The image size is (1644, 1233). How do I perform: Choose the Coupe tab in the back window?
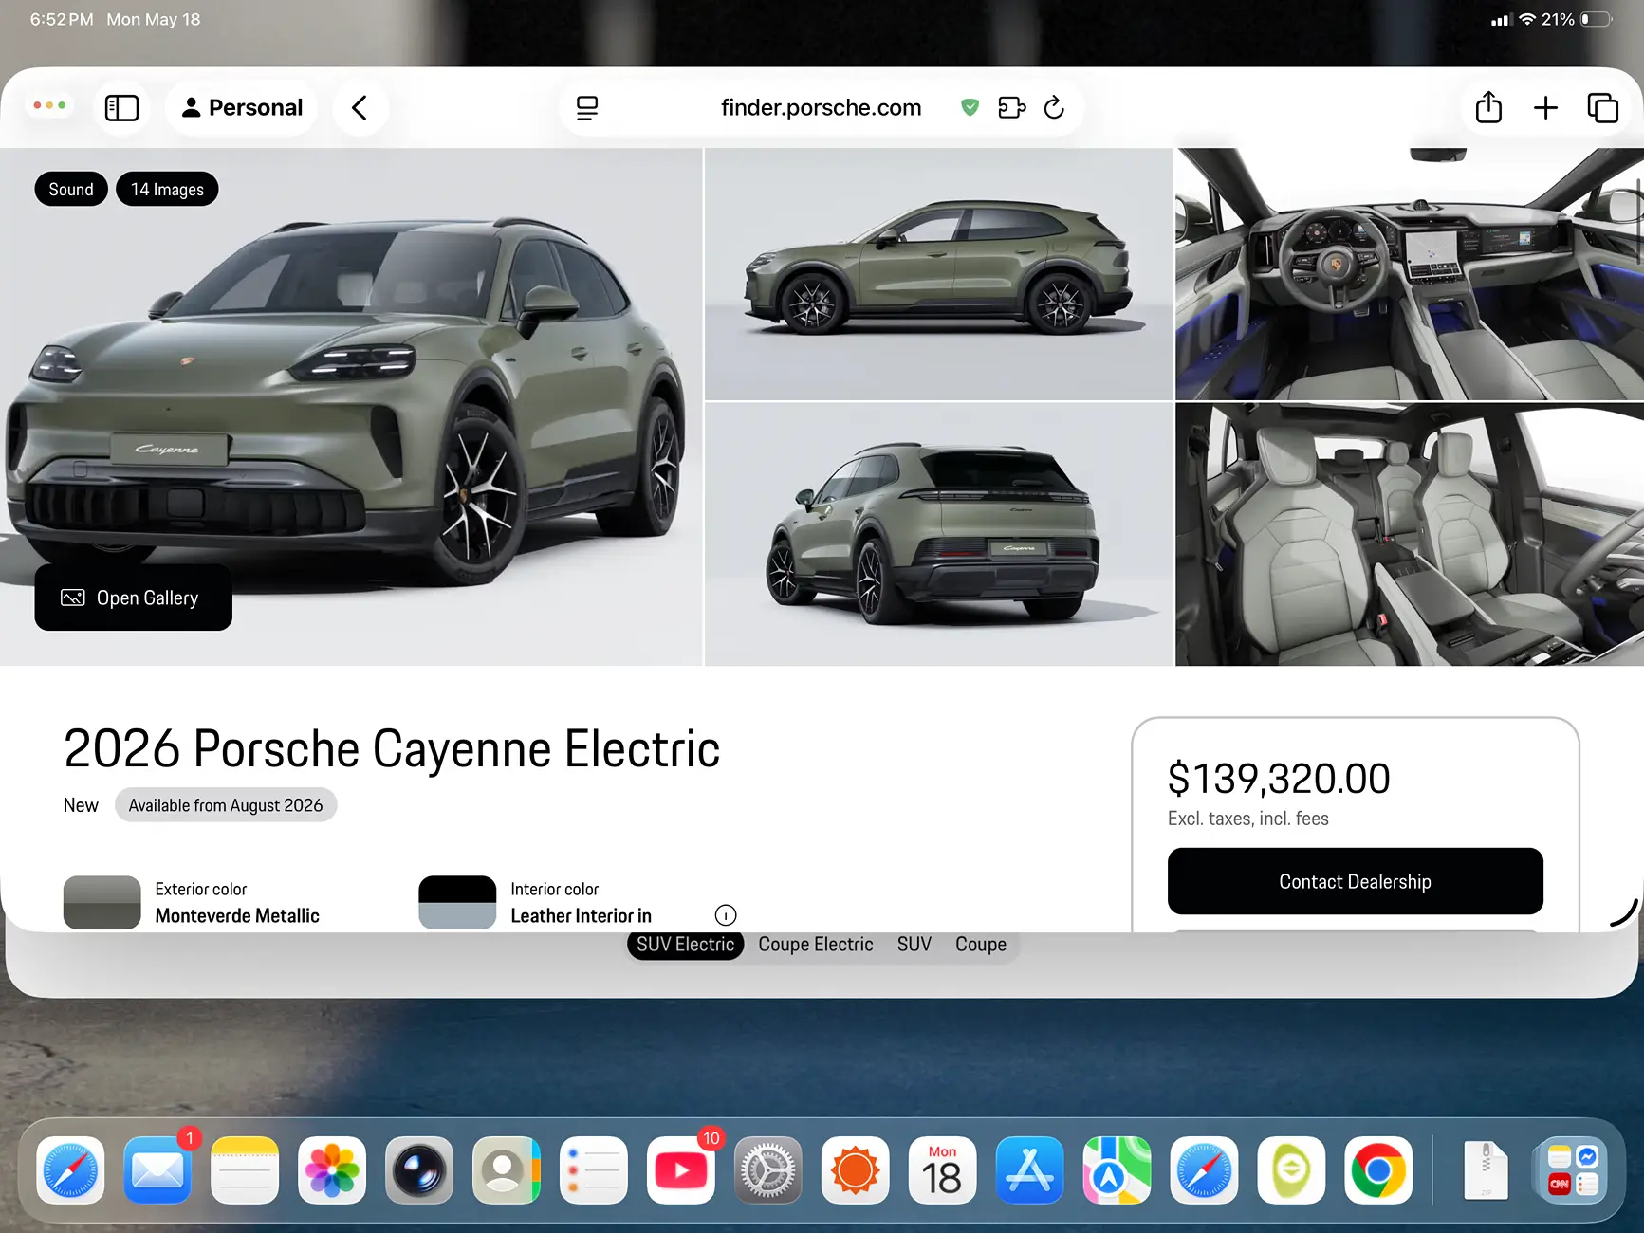(981, 945)
